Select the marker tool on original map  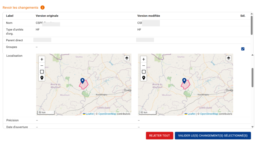pos(42,78)
